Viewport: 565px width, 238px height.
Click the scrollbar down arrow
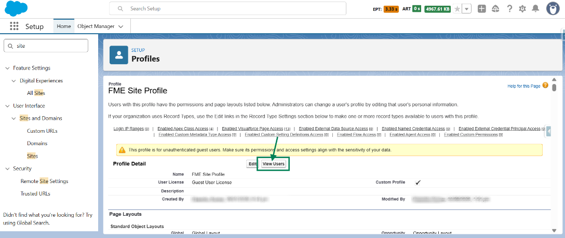pos(554,230)
